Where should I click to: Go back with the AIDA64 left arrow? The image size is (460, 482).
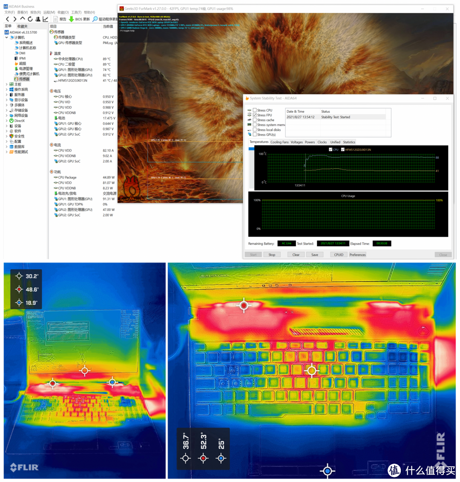[x=7, y=19]
